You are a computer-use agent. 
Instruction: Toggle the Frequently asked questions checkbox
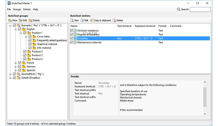click(30, 40)
